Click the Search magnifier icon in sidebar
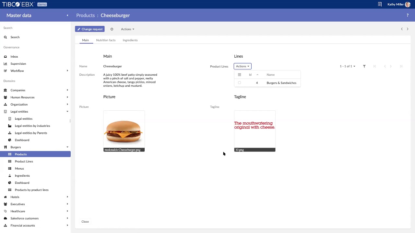The image size is (415, 233). (x=5, y=37)
